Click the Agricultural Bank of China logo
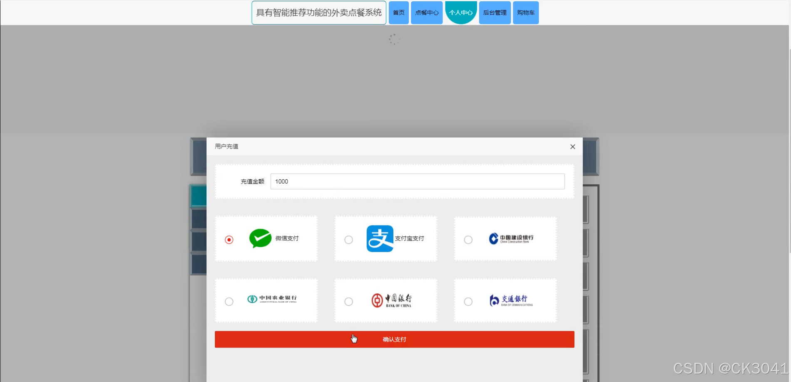Viewport: 791px width, 382px height. point(272,299)
